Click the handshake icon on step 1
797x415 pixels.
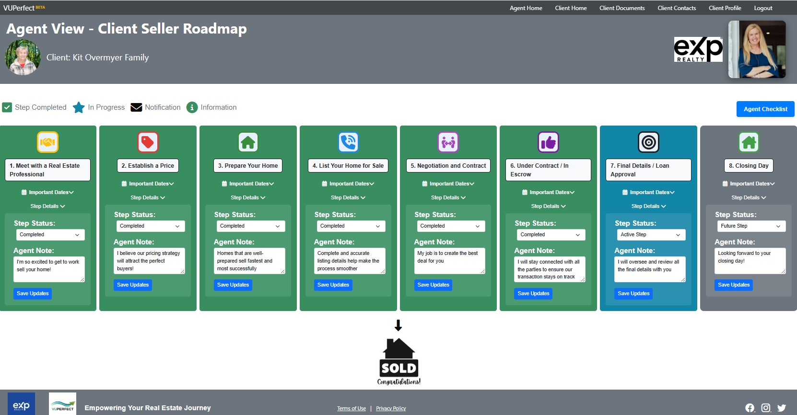pos(47,142)
